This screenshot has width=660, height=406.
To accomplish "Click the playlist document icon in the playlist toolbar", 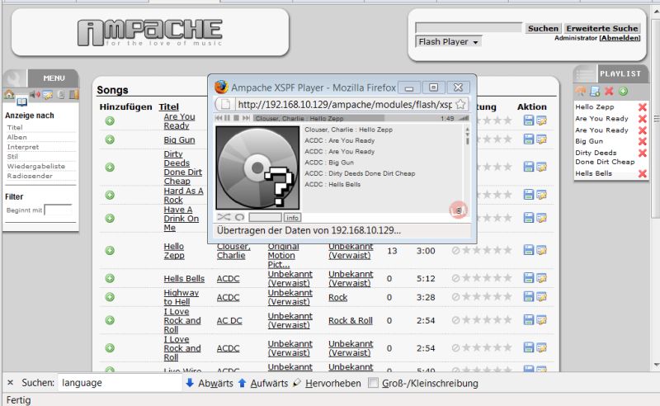I will coord(595,91).
